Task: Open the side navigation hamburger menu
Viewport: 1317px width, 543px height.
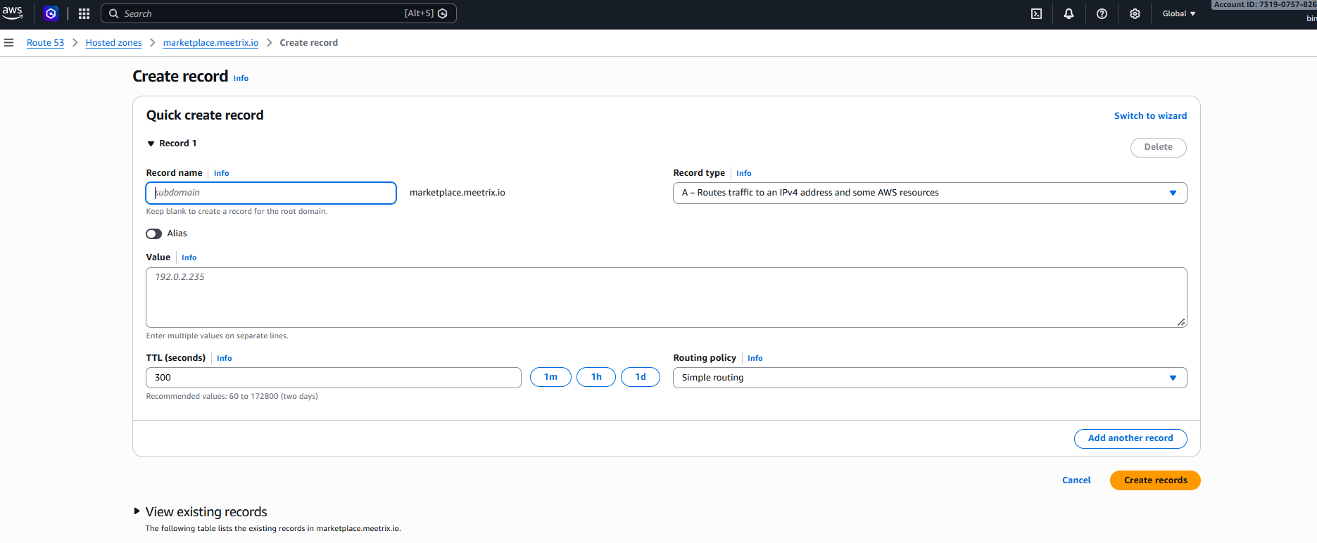Action: pos(9,43)
